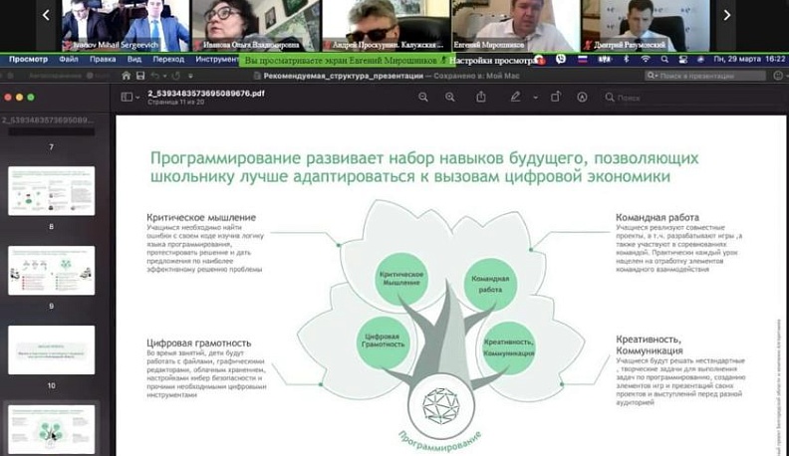Viewport: 789px width, 456px height.
Task: Zoom in the PDF in Preview toolbar
Action: tap(451, 97)
